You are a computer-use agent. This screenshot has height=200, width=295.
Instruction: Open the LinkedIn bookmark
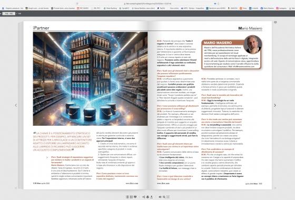point(253,8)
